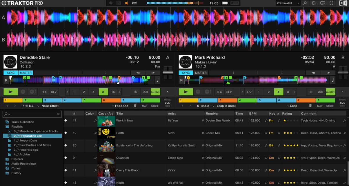Select MOVE panel tab on Deck A
This screenshot has height=186, width=349.
167,100
